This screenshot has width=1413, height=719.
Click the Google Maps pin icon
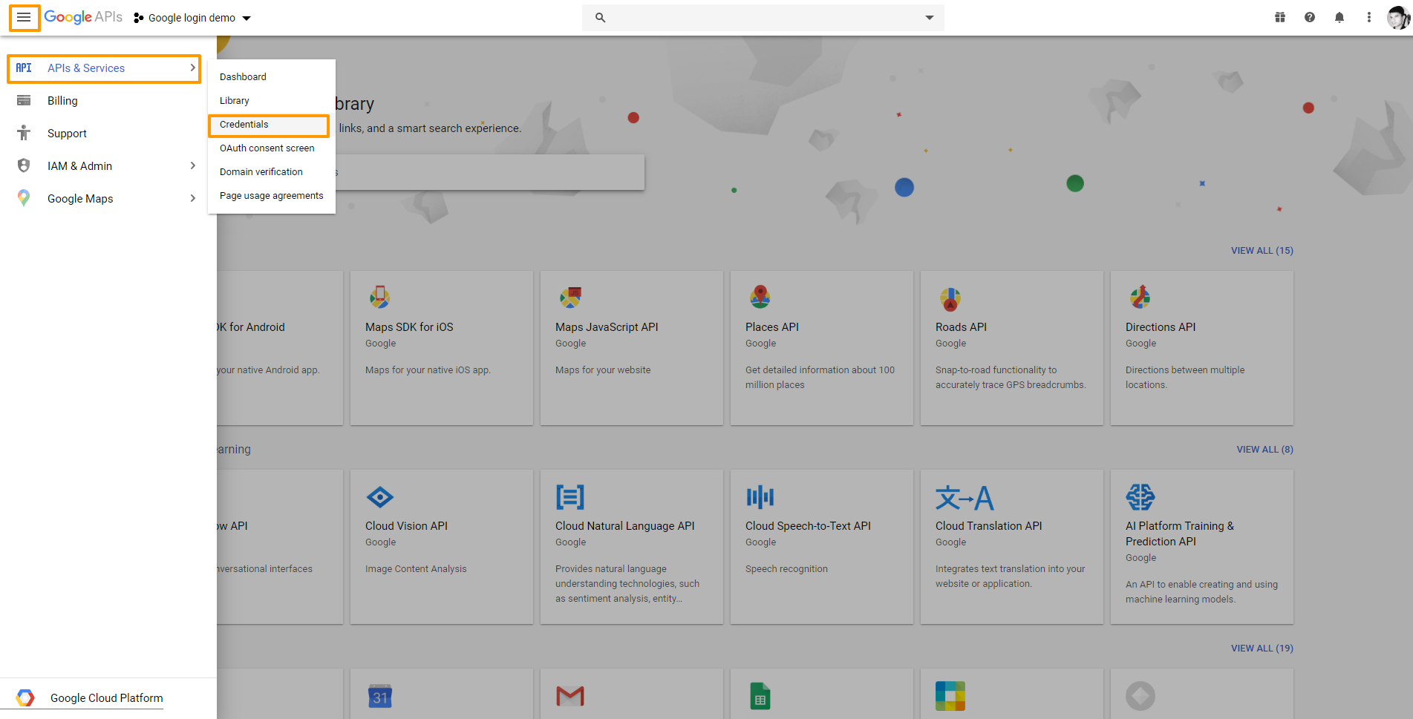click(x=24, y=198)
